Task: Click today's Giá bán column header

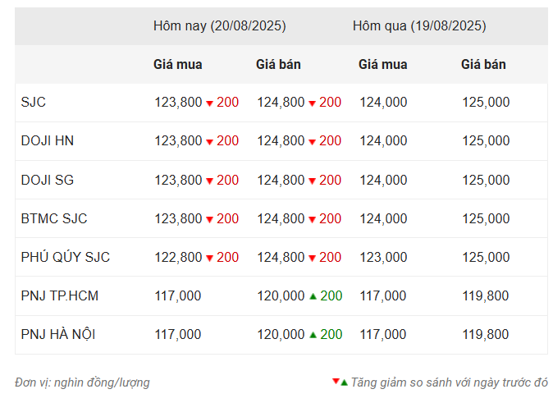Action: (278, 65)
